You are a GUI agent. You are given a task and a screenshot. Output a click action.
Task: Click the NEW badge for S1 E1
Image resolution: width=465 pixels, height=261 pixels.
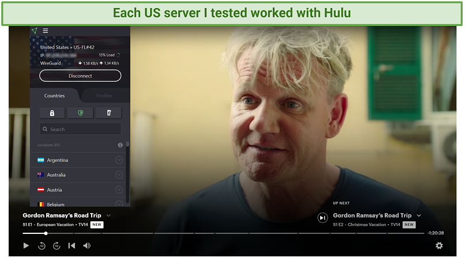point(97,225)
